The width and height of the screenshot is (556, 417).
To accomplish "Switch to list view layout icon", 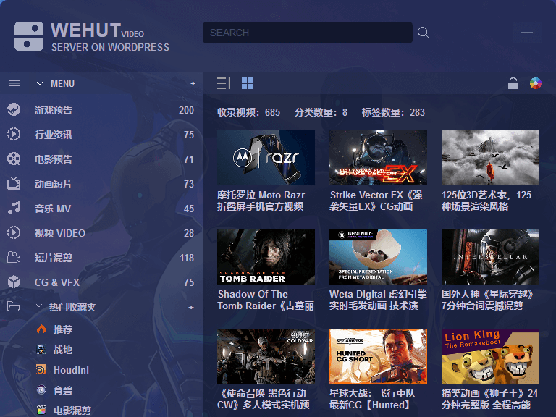I will pos(224,83).
